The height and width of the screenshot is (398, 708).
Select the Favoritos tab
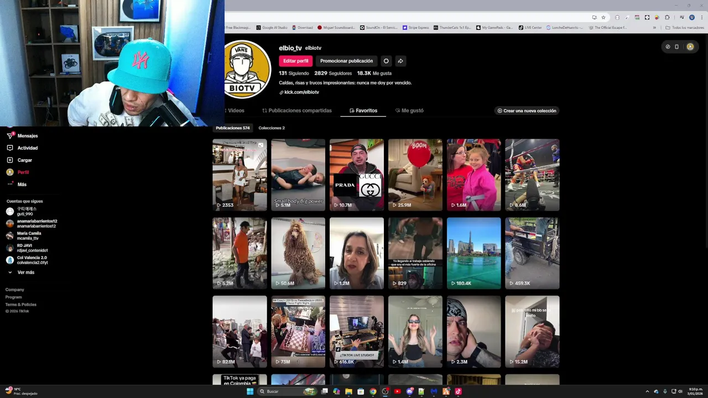coord(363,111)
